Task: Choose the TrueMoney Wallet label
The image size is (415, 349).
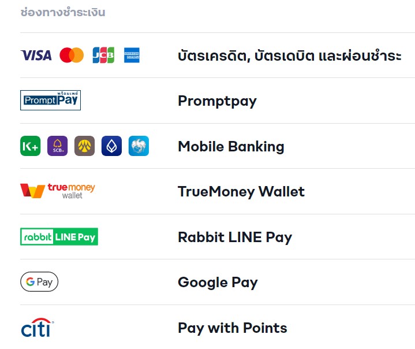Action: 241,191
